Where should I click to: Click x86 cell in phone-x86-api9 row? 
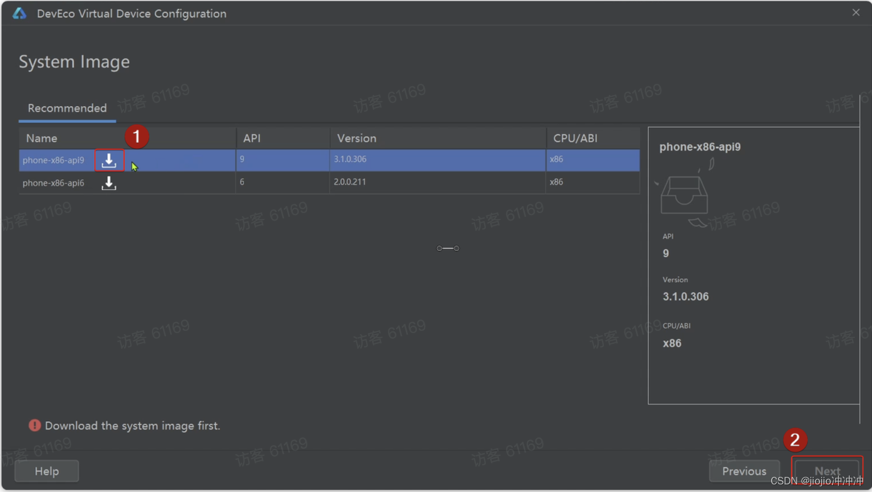556,159
